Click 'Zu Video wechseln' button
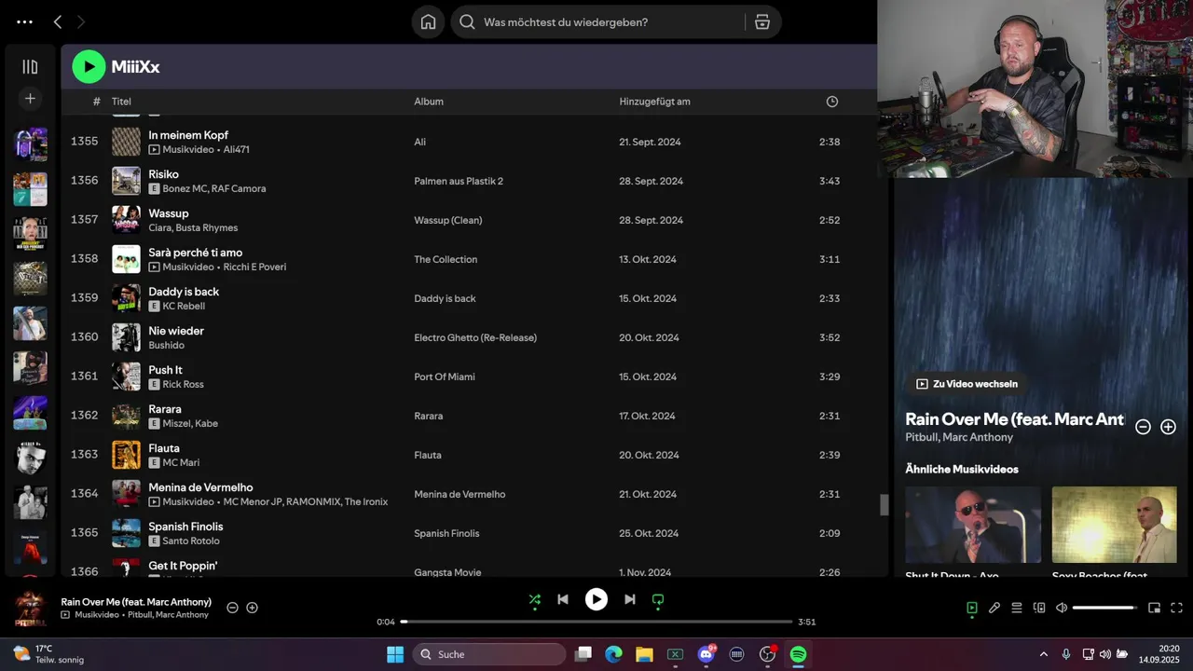The height and width of the screenshot is (671, 1193). 967,384
